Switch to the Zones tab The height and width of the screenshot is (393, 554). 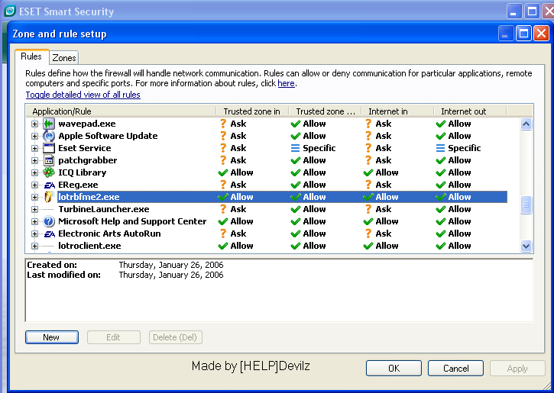[x=64, y=58]
